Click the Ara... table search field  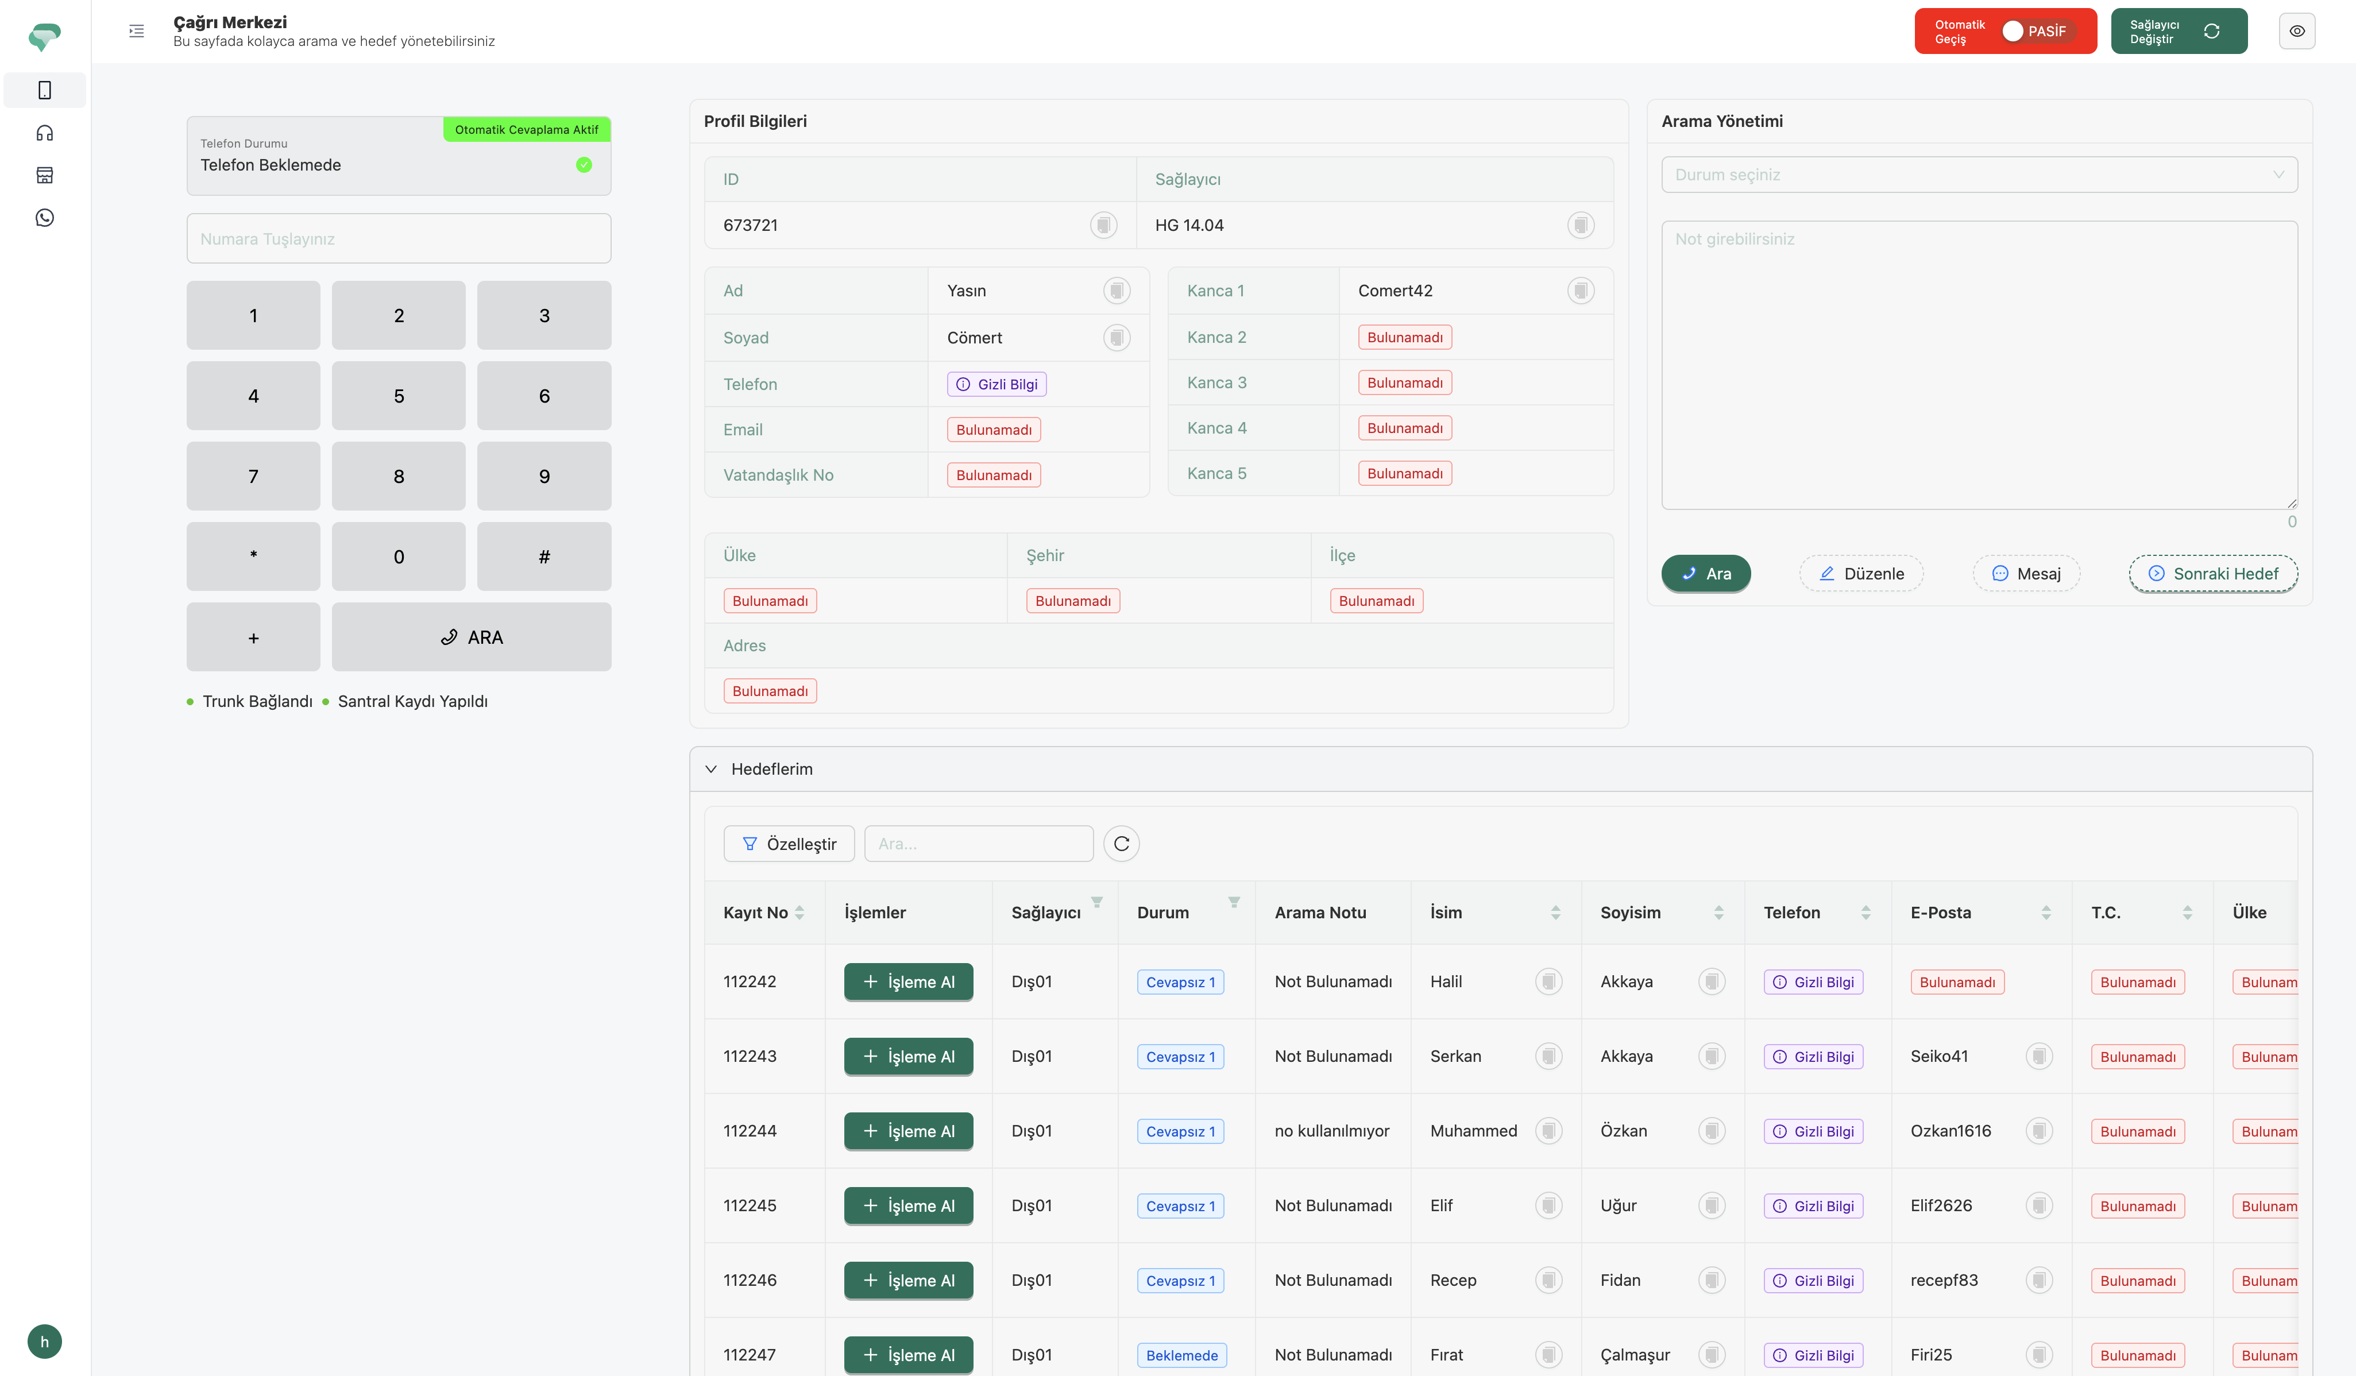(978, 843)
